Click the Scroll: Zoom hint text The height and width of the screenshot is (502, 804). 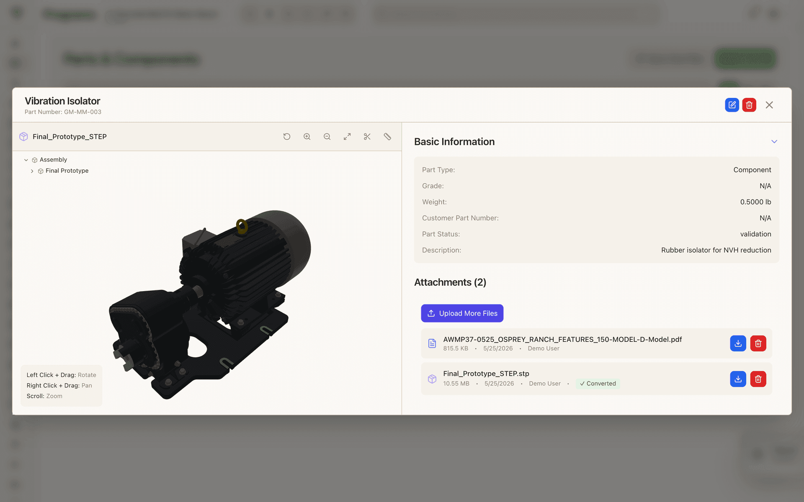tap(44, 396)
